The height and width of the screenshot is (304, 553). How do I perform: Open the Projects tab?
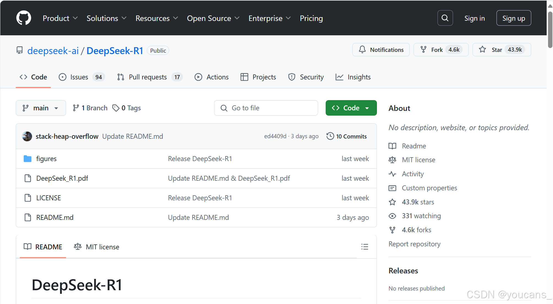[258, 77]
